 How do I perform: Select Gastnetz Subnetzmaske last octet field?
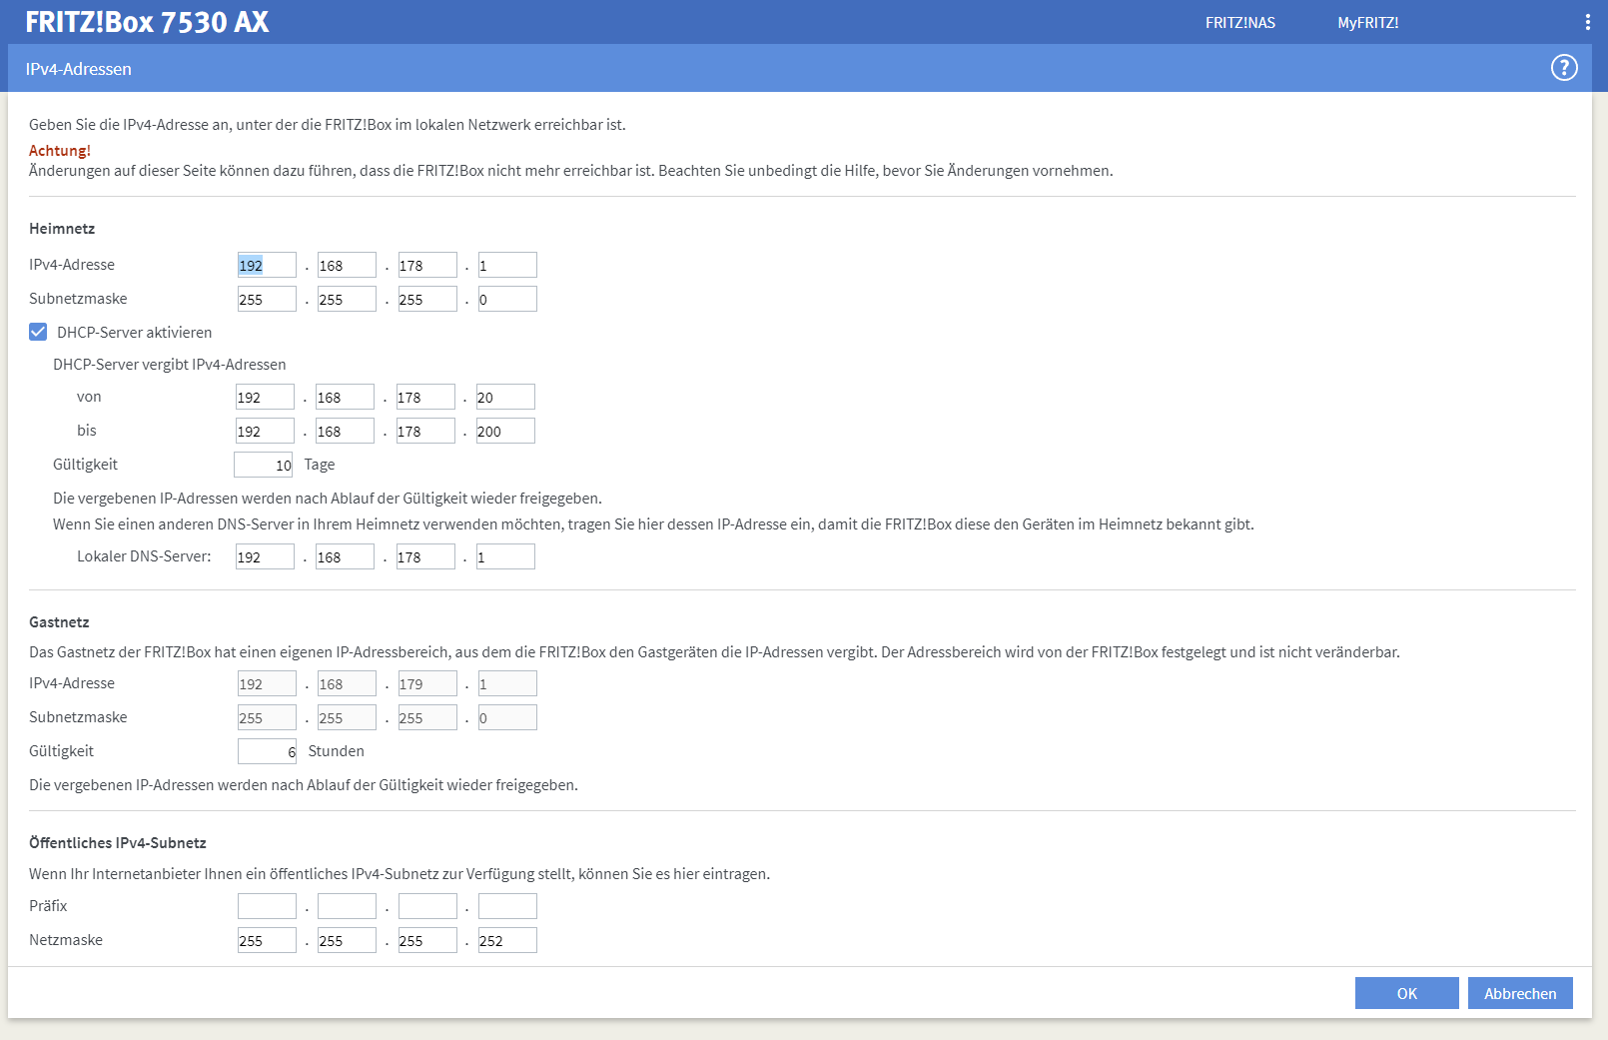tap(507, 717)
